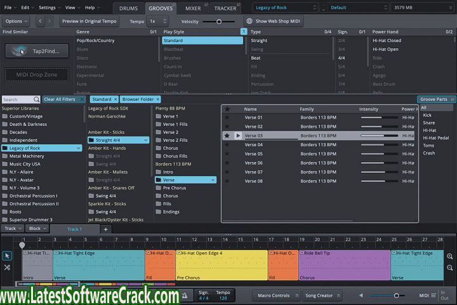Go back with the left arrow
457x305 pixels.
[40, 21]
